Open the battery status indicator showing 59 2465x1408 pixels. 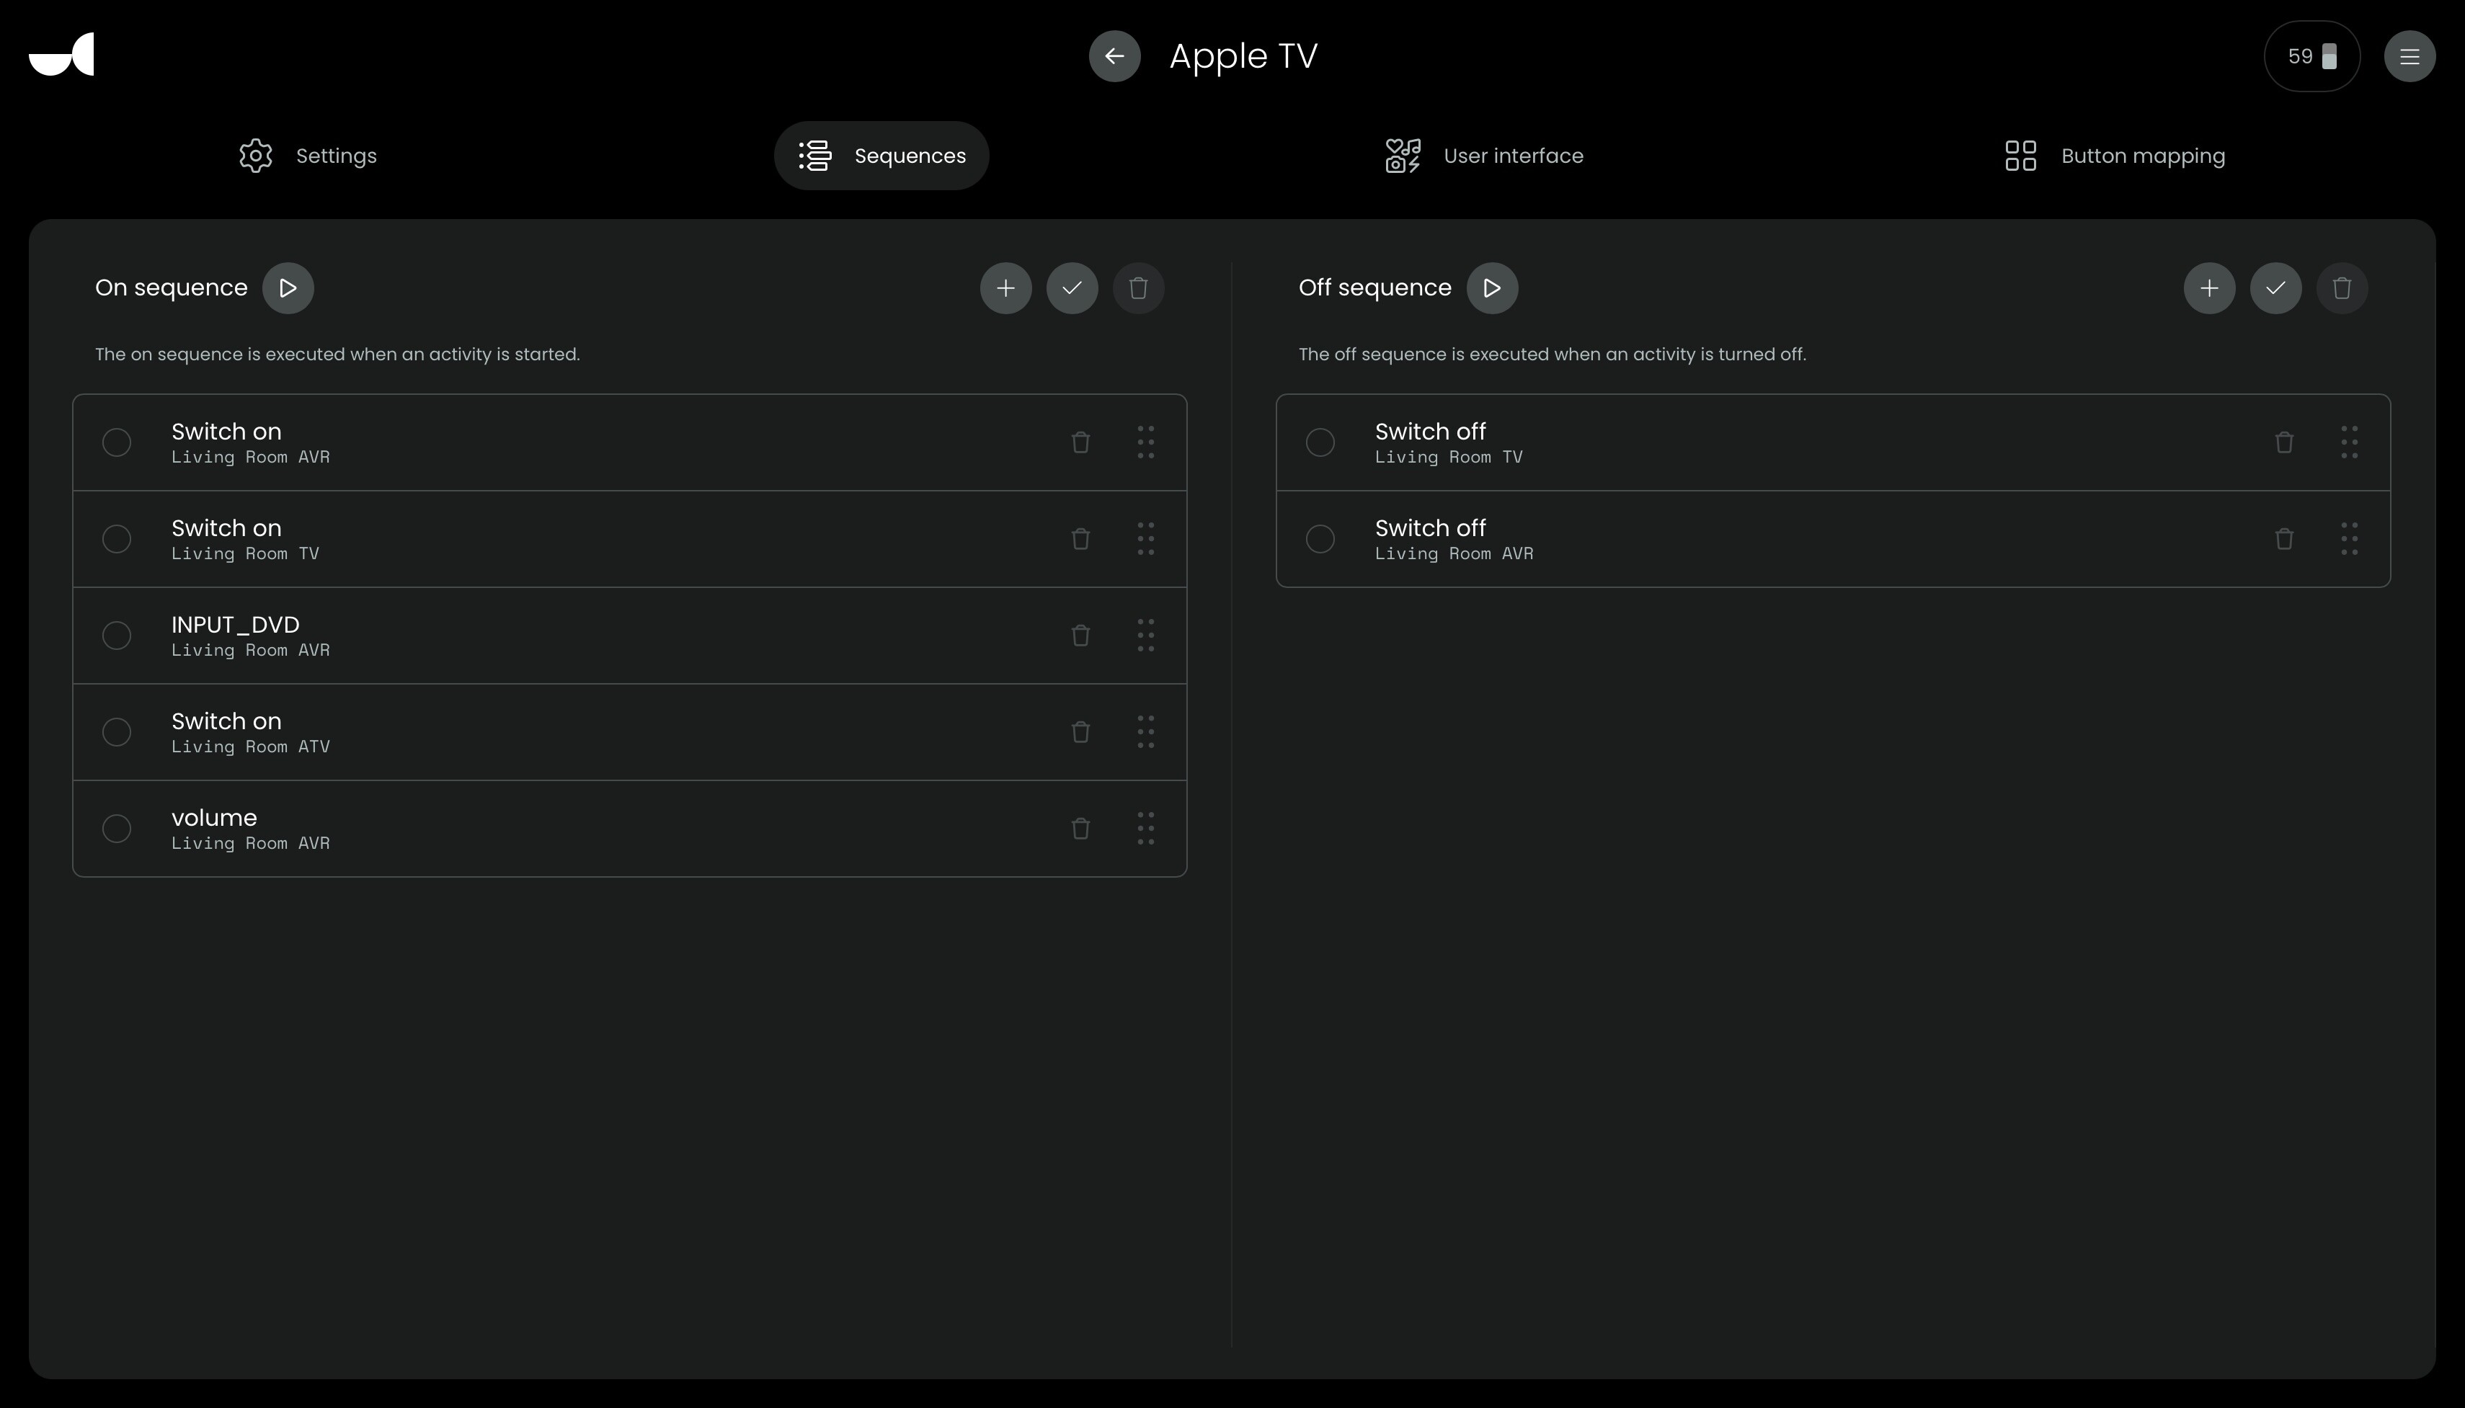[2311, 56]
